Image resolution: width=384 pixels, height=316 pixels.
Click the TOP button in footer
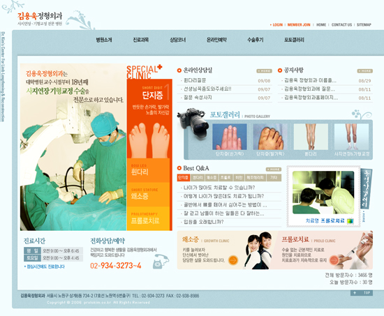pyautogui.click(x=362, y=293)
